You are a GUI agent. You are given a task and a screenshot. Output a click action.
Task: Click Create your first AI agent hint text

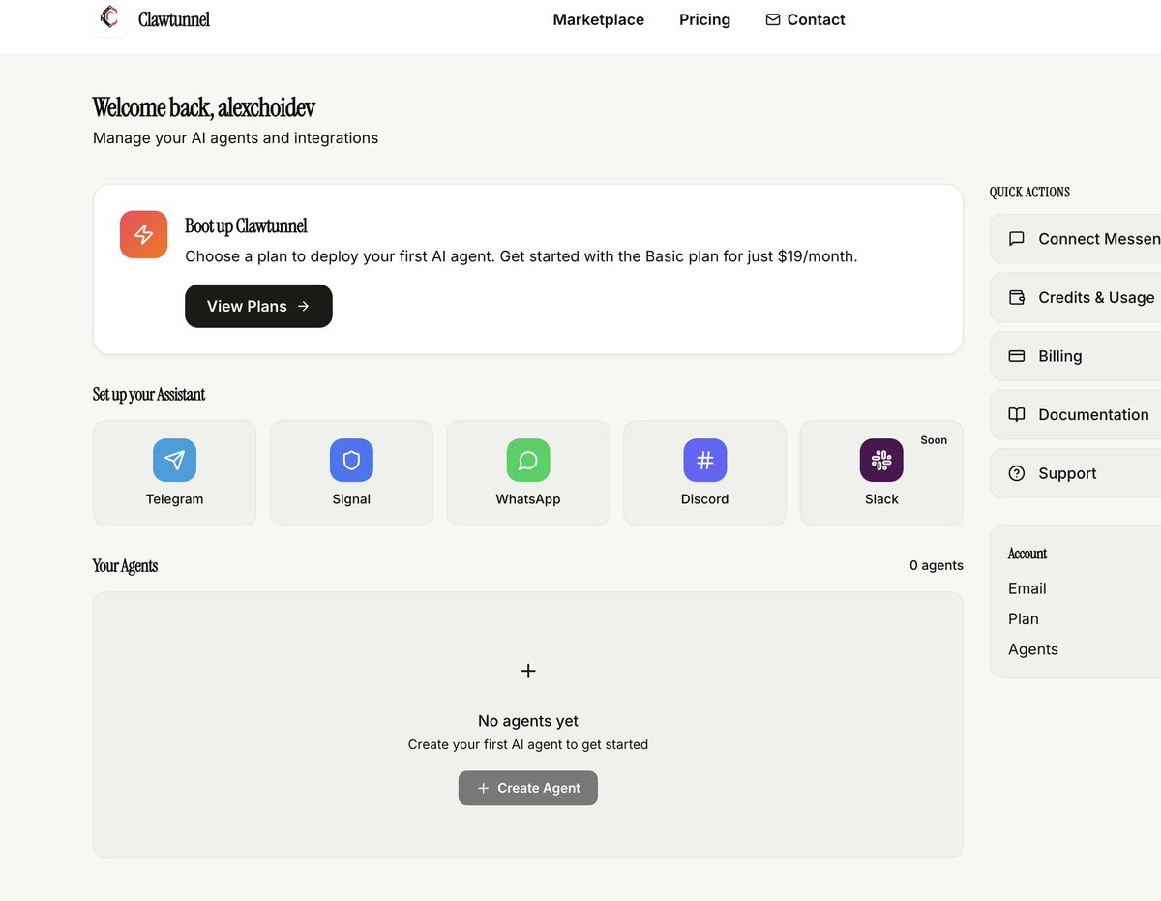[528, 745]
